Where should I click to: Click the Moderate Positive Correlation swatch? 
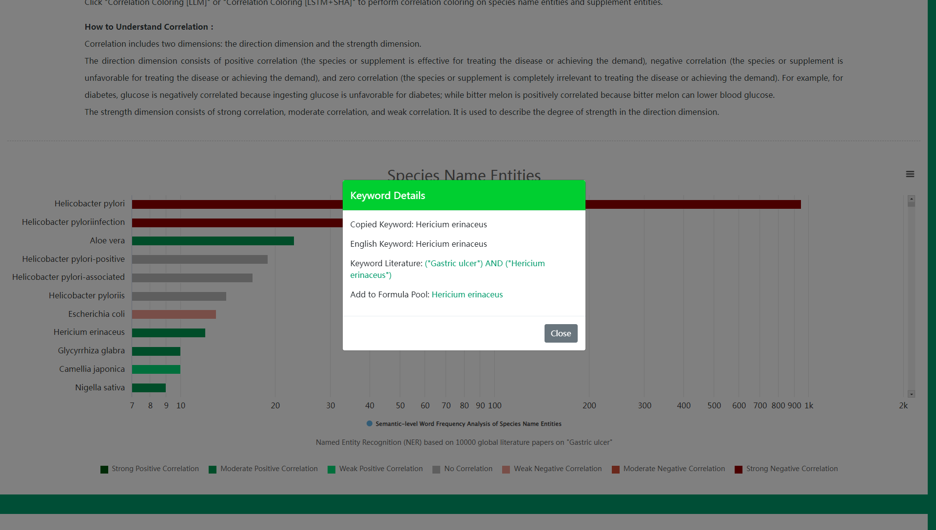[x=213, y=470]
